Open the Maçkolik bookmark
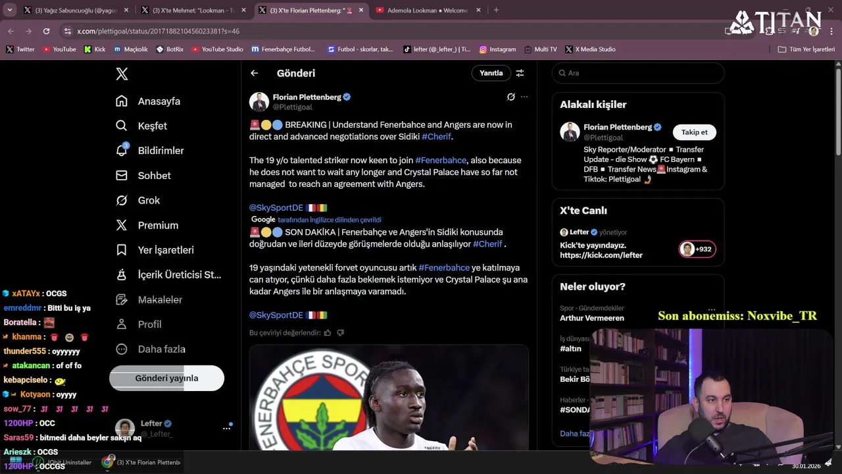Viewport: 842px width, 474px height. click(x=130, y=49)
